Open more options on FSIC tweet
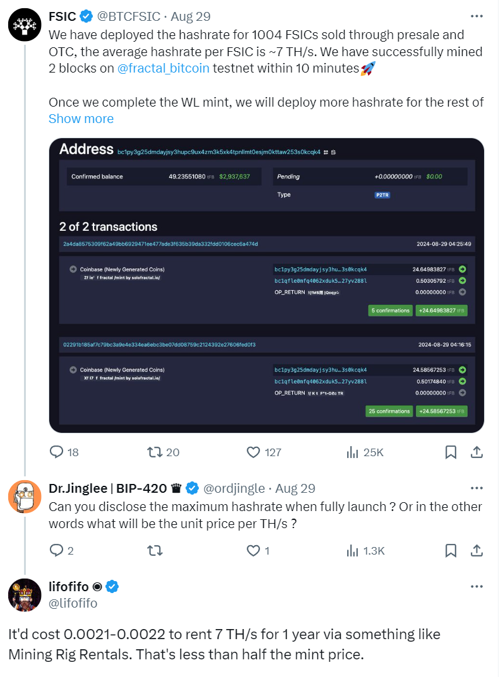 [x=477, y=16]
